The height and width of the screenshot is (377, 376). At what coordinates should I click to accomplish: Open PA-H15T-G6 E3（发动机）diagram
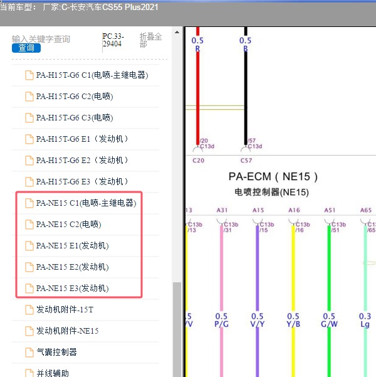pyautogui.click(x=82, y=181)
